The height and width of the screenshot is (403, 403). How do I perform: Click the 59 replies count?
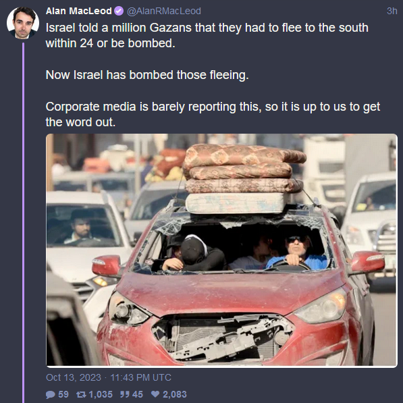pos(63,394)
